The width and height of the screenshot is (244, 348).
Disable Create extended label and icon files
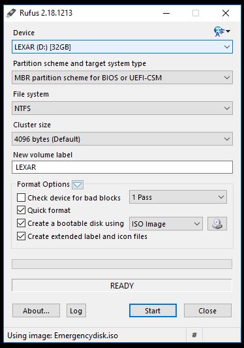coord(22,236)
